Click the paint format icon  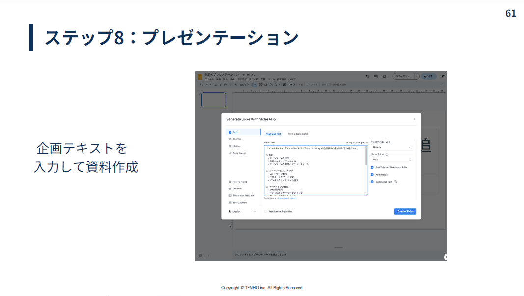pyautogui.click(x=231, y=85)
